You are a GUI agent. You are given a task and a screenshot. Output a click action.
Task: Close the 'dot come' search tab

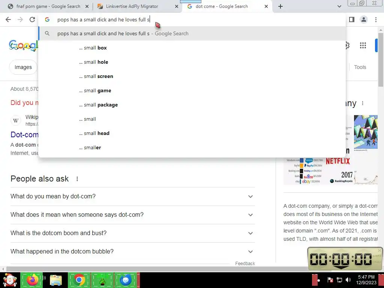tap(266, 7)
